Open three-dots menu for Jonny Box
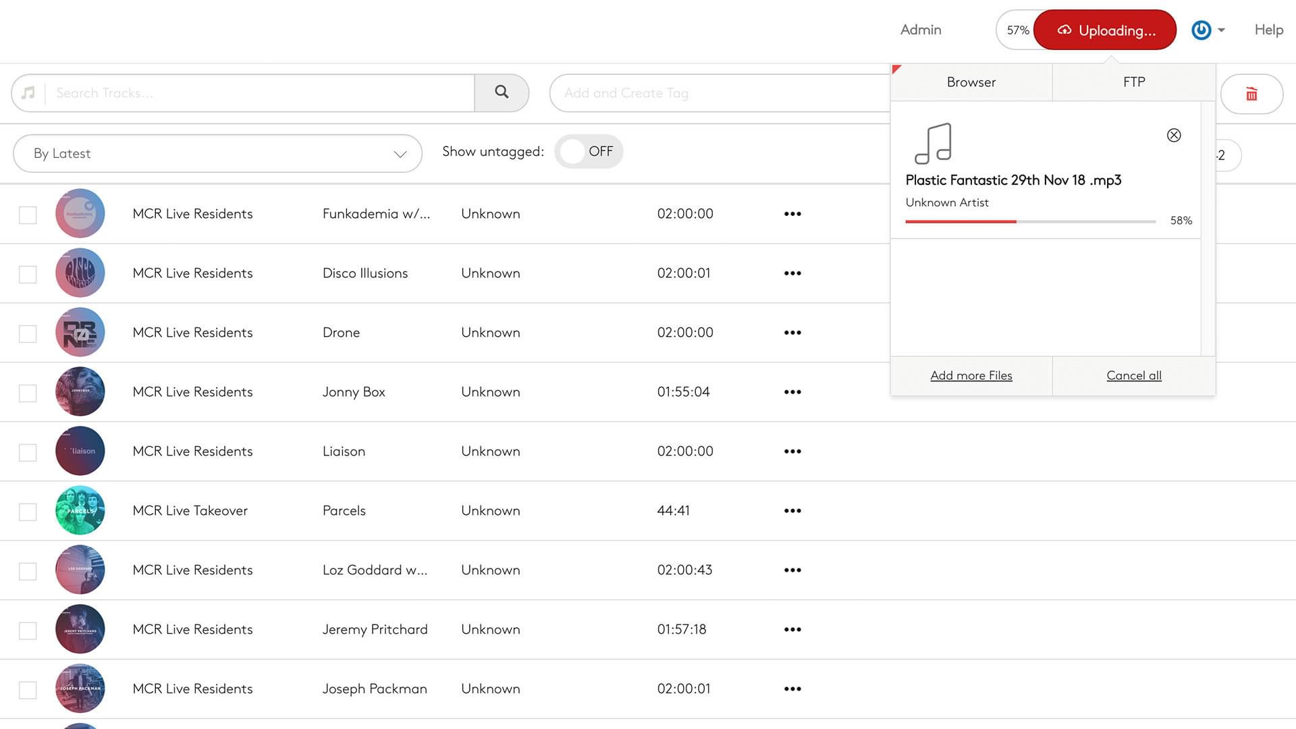Screen dimensions: 1296x729 (792, 392)
